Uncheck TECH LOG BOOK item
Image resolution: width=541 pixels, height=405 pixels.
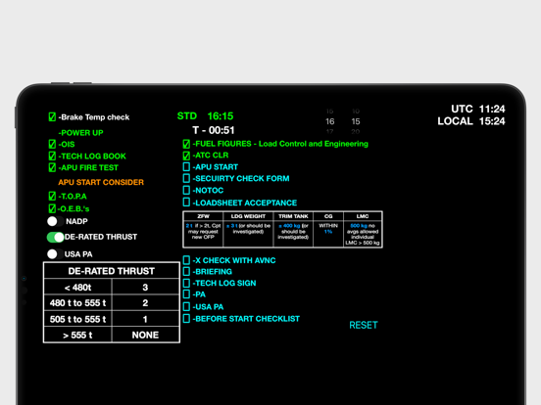pos(52,156)
